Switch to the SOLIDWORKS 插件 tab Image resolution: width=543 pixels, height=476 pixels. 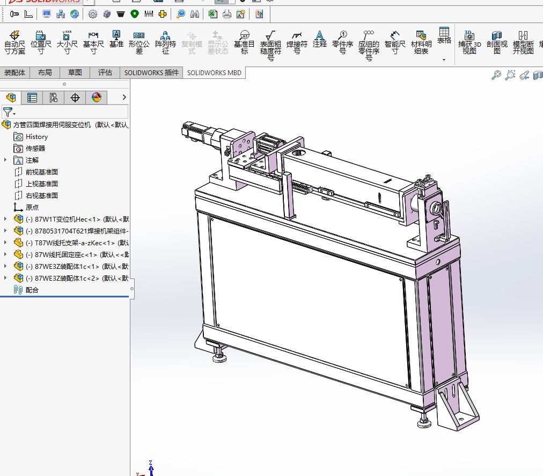pos(151,72)
